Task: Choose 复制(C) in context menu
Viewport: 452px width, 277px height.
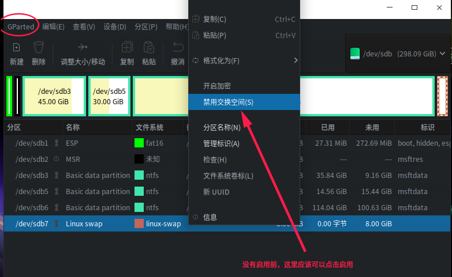Action: [244, 19]
